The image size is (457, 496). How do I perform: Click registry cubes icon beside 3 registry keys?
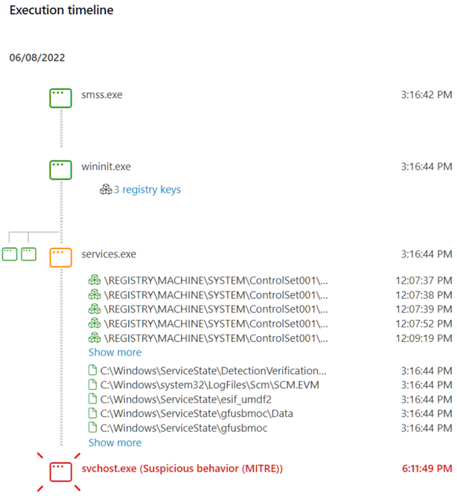pyautogui.click(x=106, y=190)
